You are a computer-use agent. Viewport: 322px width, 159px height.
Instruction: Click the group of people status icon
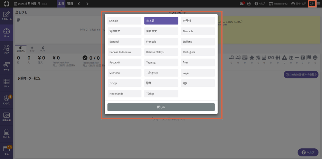pos(278,58)
